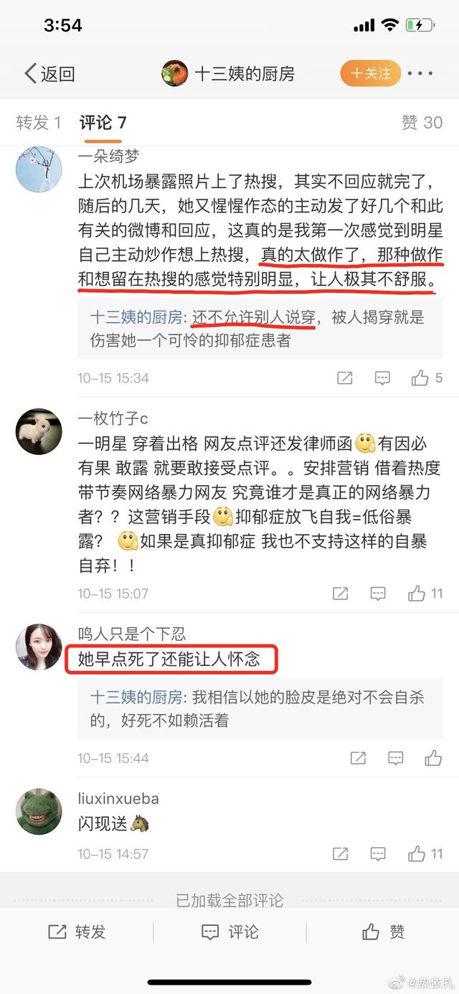
Task: Like 鸣人只是个下忍's comment
Action: (x=433, y=757)
